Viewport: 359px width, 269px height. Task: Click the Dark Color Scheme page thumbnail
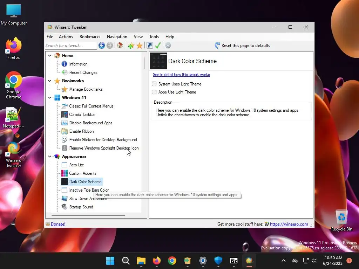(158, 61)
